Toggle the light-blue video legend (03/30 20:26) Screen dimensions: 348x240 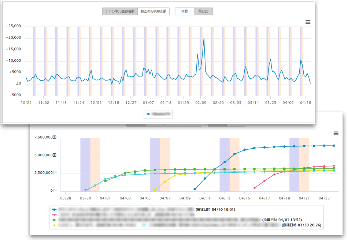[x=232, y=225]
